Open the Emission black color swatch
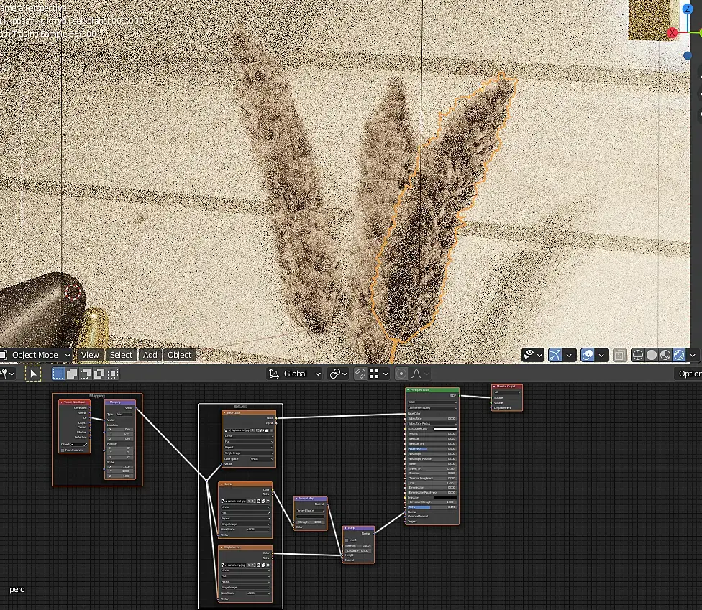The height and width of the screenshot is (610, 702). pyautogui.click(x=445, y=497)
